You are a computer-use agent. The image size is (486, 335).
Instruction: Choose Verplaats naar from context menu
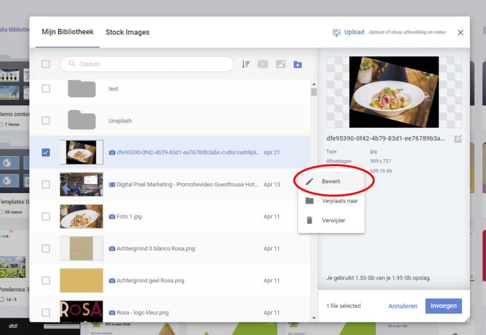pos(331,201)
